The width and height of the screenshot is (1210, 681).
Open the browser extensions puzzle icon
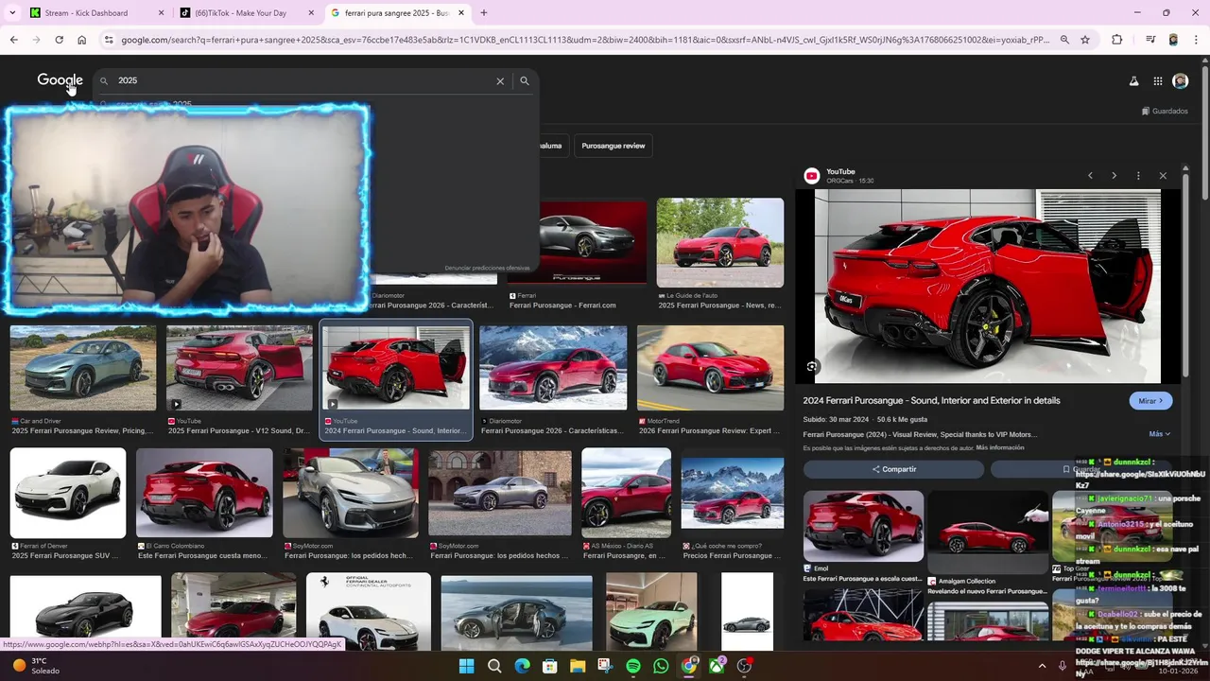tap(1116, 40)
